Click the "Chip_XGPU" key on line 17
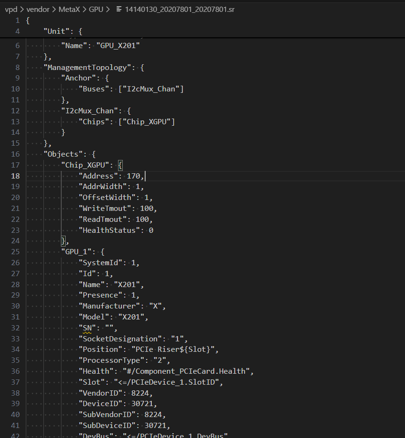This screenshot has height=438, width=405. (x=87, y=165)
